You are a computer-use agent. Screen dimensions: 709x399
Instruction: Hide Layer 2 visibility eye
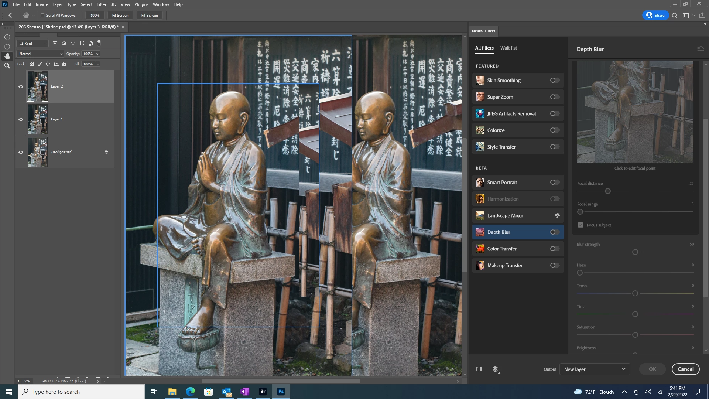pos(21,86)
